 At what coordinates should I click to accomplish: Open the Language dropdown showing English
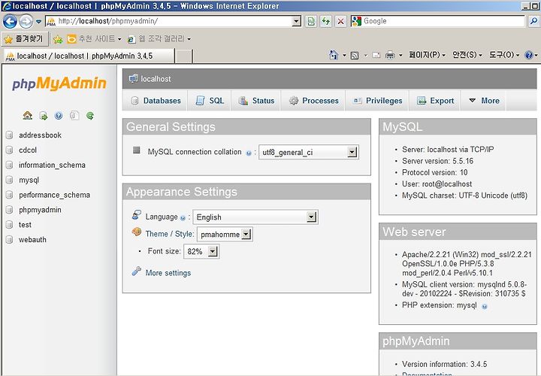255,217
